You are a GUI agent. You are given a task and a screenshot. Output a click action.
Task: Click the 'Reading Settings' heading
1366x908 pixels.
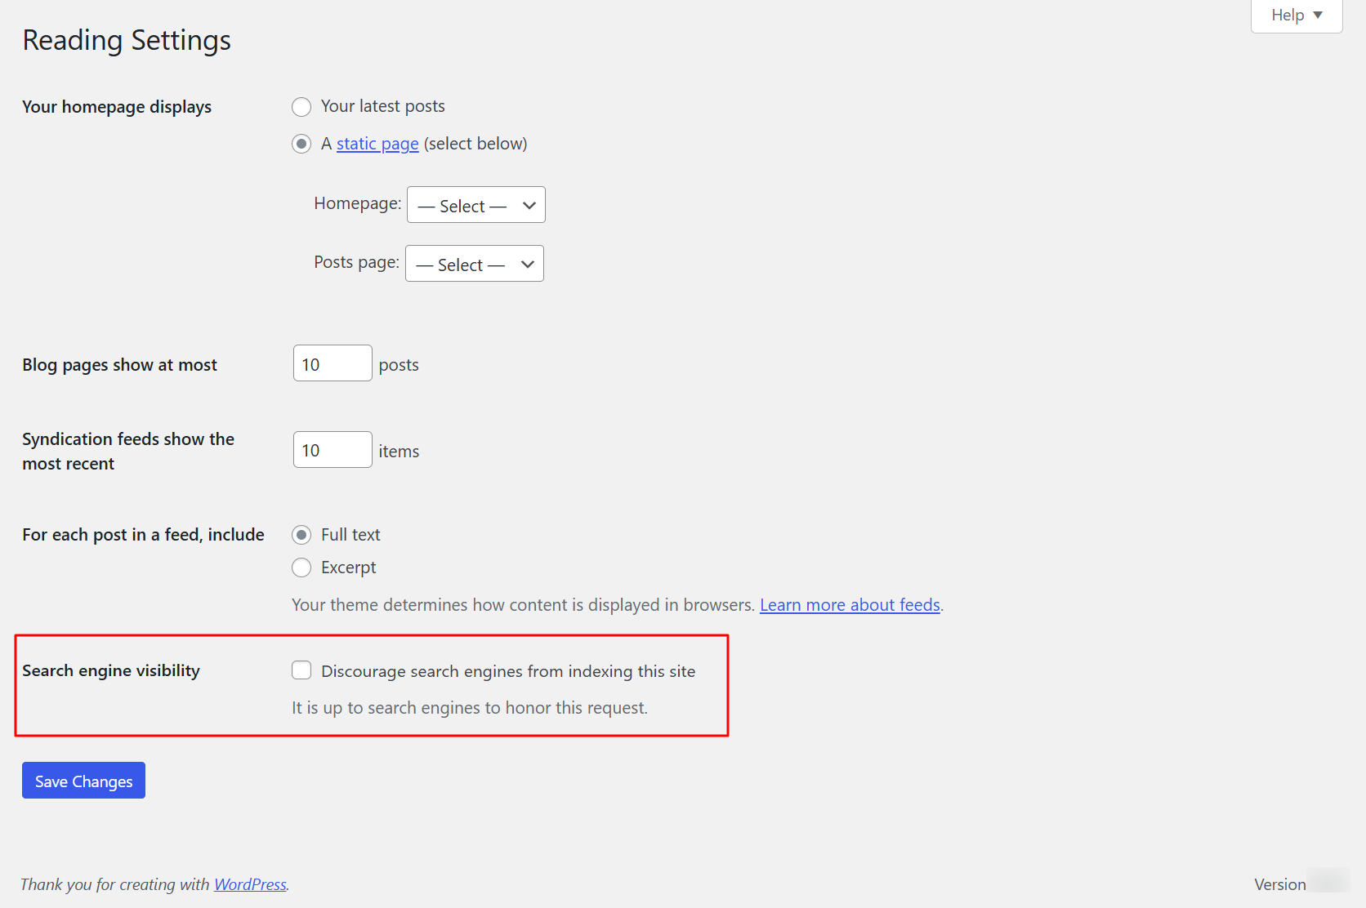click(127, 40)
